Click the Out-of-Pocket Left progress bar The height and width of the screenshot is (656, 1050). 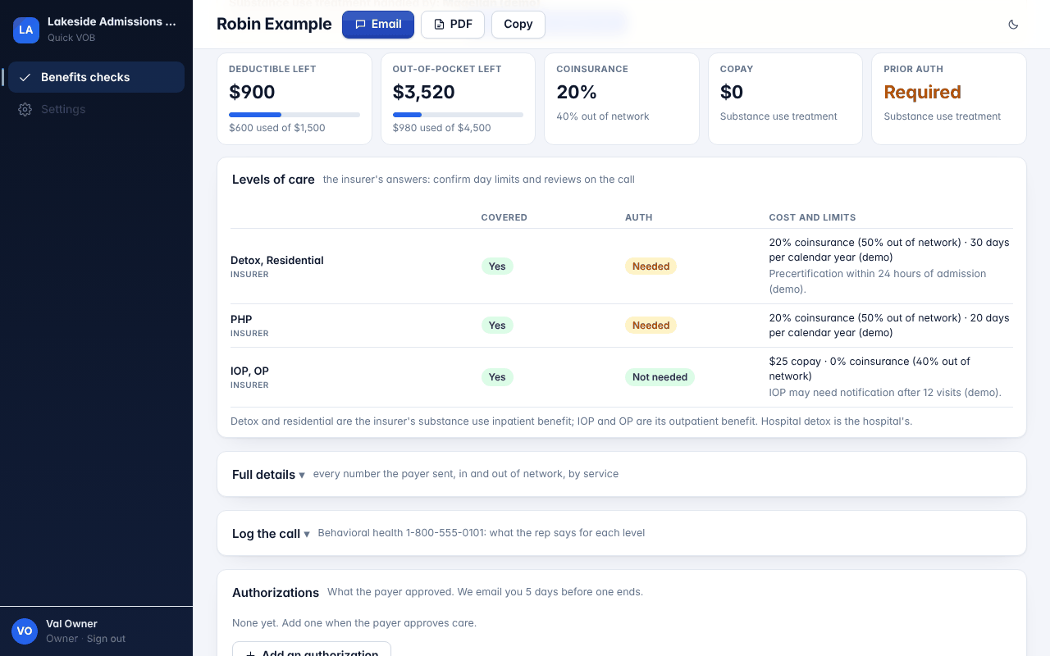tap(458, 115)
